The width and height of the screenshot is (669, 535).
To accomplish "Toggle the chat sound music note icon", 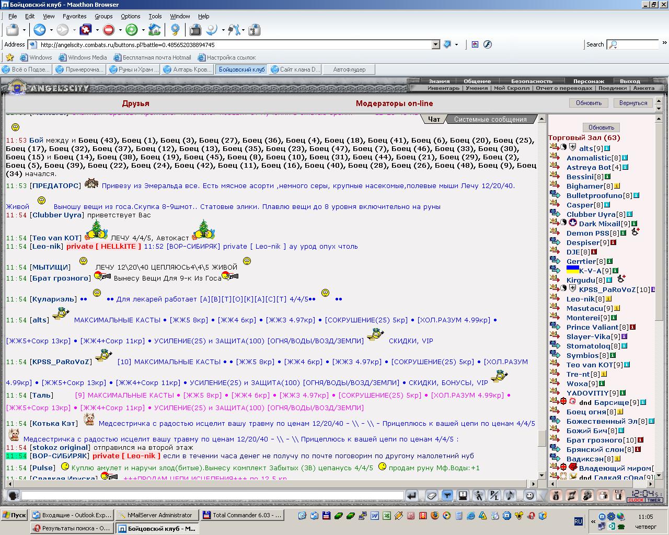I will [510, 495].
